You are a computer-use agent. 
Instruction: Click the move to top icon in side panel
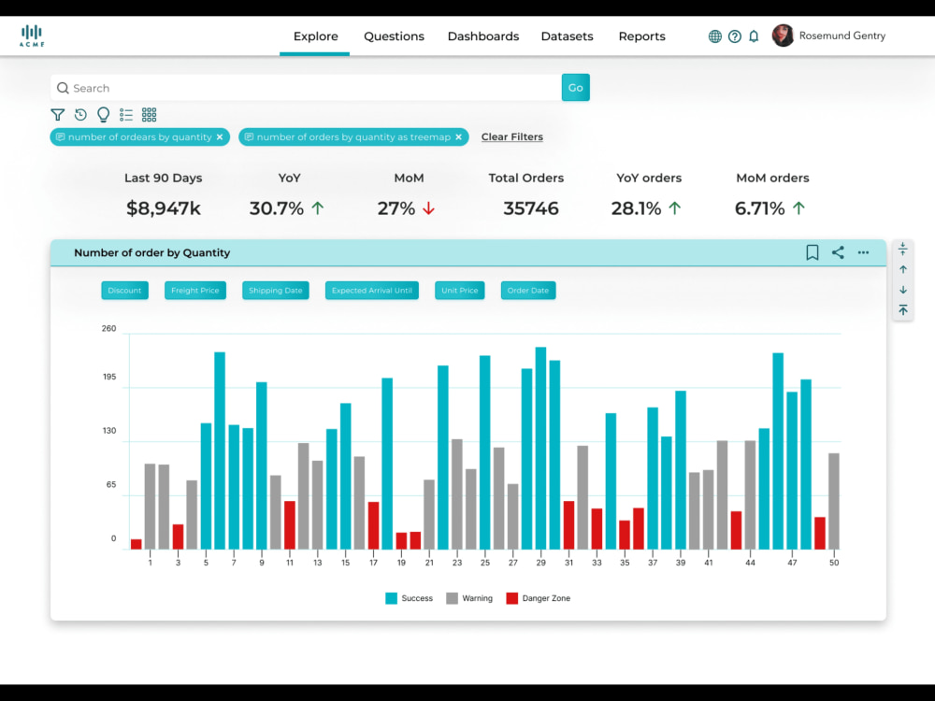tap(903, 310)
